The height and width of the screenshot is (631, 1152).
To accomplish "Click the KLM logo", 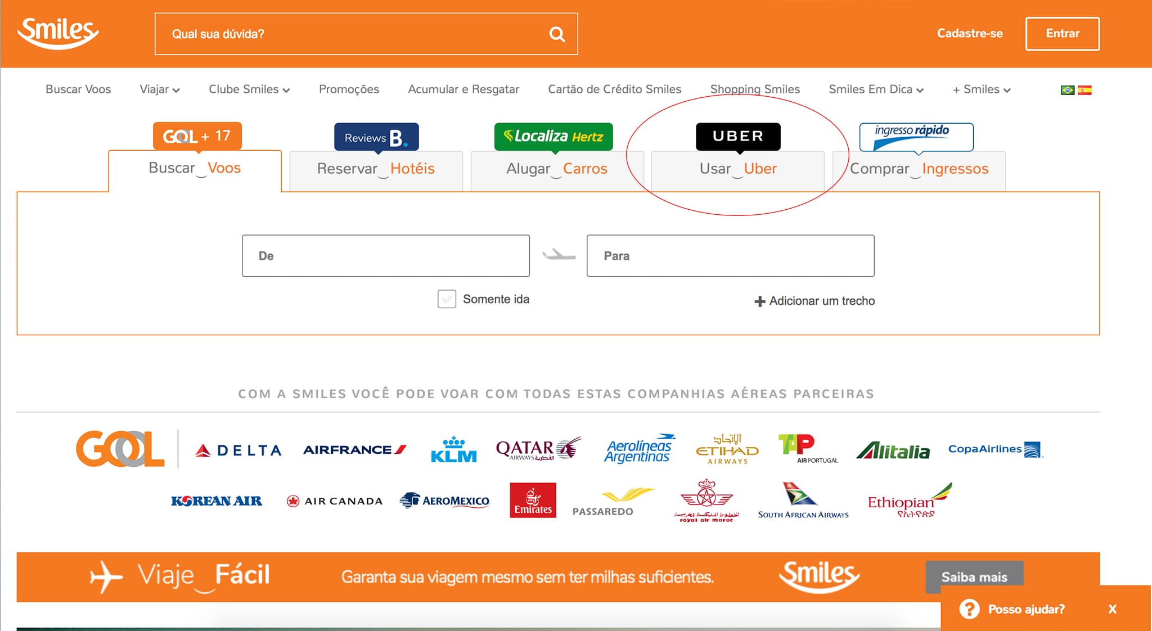I will [453, 449].
